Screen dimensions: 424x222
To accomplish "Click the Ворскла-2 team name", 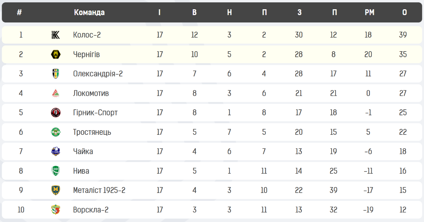I will 91,210.
